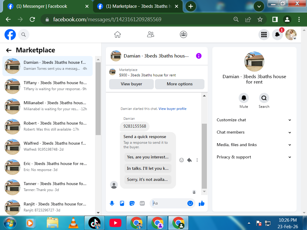Open the Chrome tab search dropdown arrow

pos(259,7)
